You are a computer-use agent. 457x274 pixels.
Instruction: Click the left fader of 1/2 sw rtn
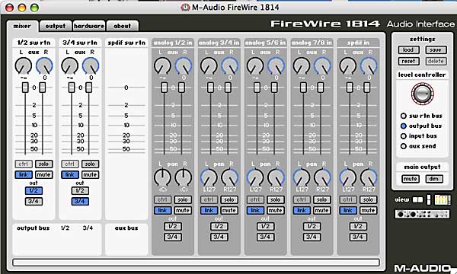tap(25, 88)
